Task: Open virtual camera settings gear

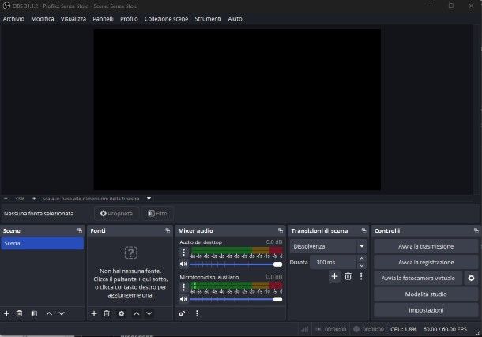Action: tap(471, 278)
